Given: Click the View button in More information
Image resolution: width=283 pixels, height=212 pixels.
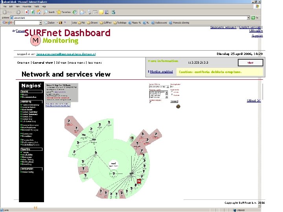Looking at the screenshot, I should click(250, 62).
